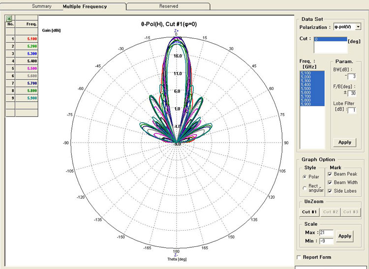Image resolution: width=369 pixels, height=269 pixels.
Task: Toggle the Beam Peak checkbox
Action: [330, 174]
